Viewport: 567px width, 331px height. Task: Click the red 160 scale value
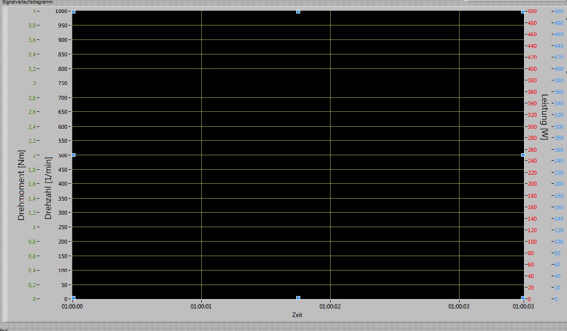point(533,207)
